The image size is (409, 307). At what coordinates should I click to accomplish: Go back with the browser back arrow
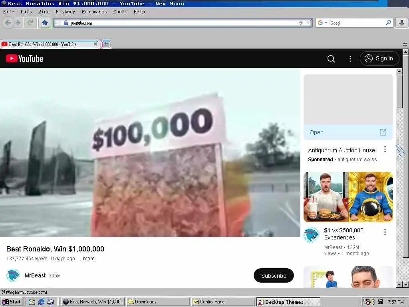click(x=8, y=23)
